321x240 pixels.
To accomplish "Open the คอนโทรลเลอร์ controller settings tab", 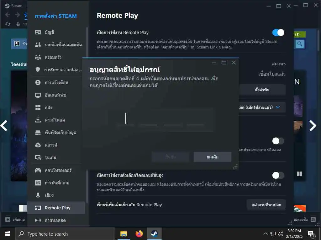I will pyautogui.click(x=56, y=170).
